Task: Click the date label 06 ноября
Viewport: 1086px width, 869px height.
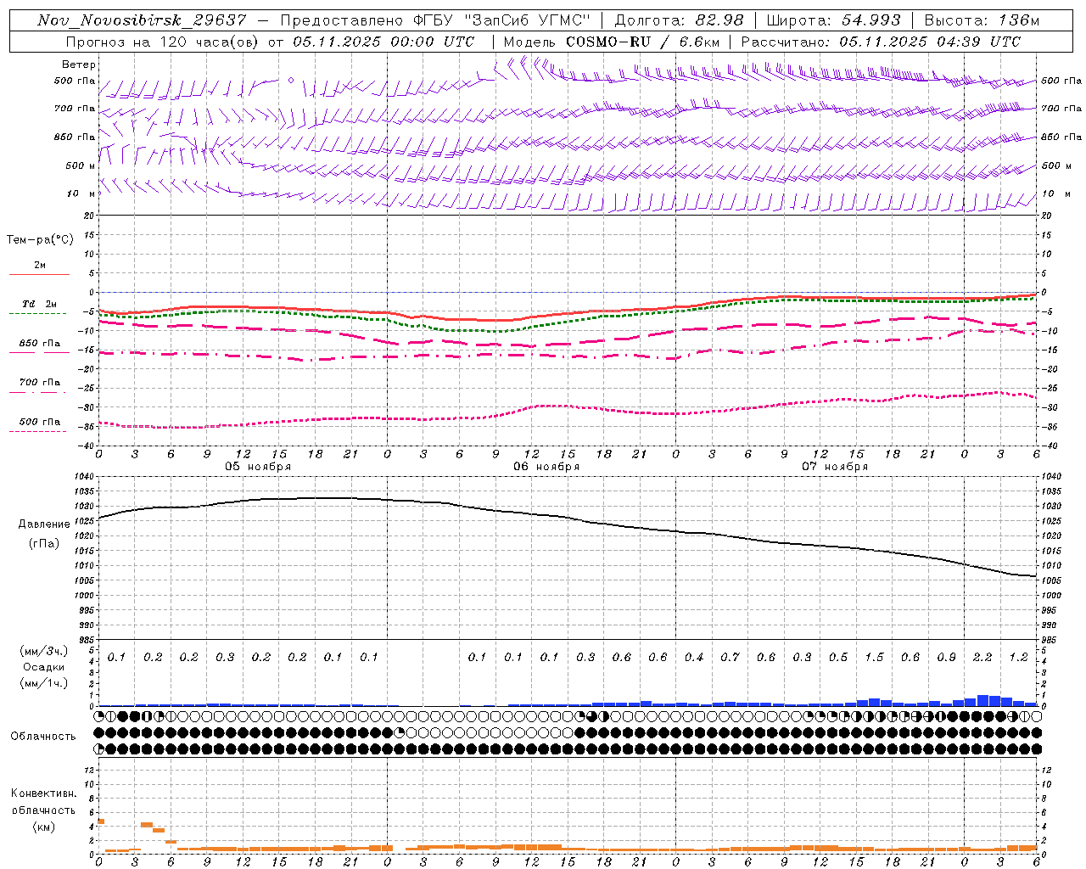Action: tap(546, 467)
